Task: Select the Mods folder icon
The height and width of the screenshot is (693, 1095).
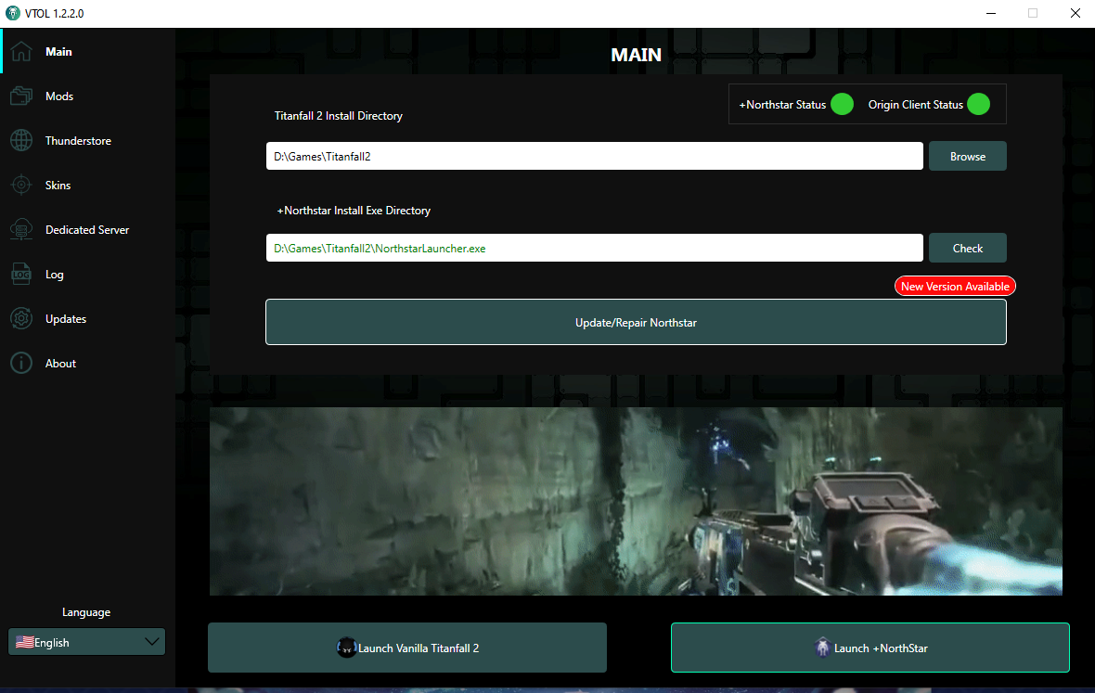Action: pyautogui.click(x=21, y=96)
